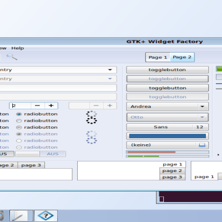Open the Andrea combo box
222x222 pixels.
point(168,107)
